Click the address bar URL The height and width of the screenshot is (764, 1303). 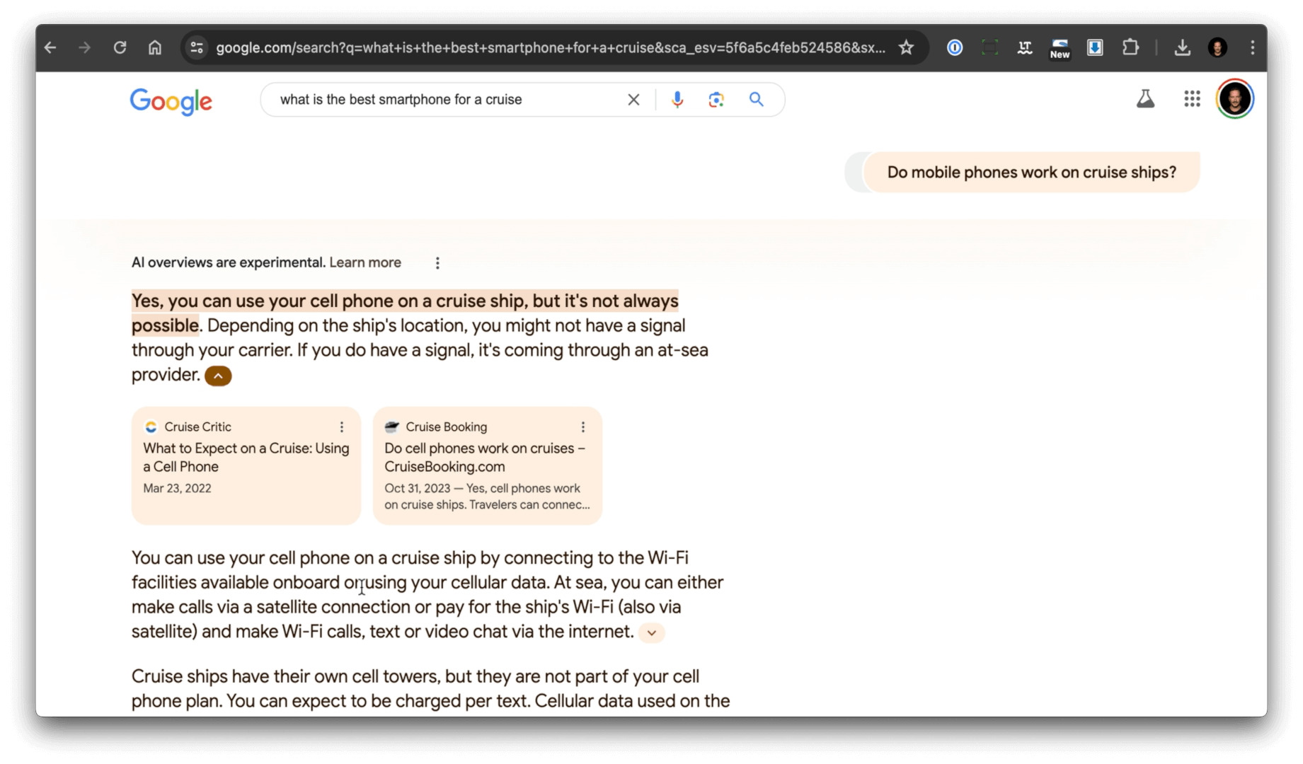click(551, 47)
